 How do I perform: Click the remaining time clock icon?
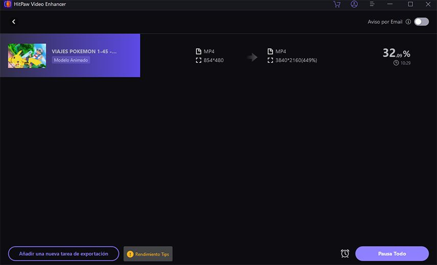396,63
